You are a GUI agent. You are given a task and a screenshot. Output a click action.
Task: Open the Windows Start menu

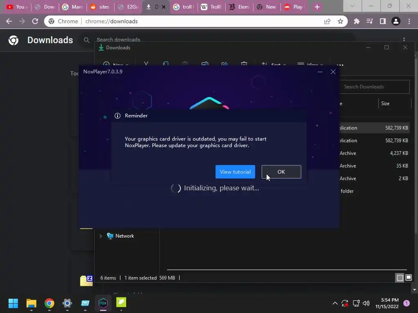point(13,303)
